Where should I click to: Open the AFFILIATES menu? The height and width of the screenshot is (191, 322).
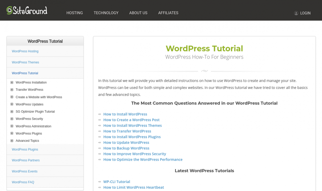pos(168,13)
